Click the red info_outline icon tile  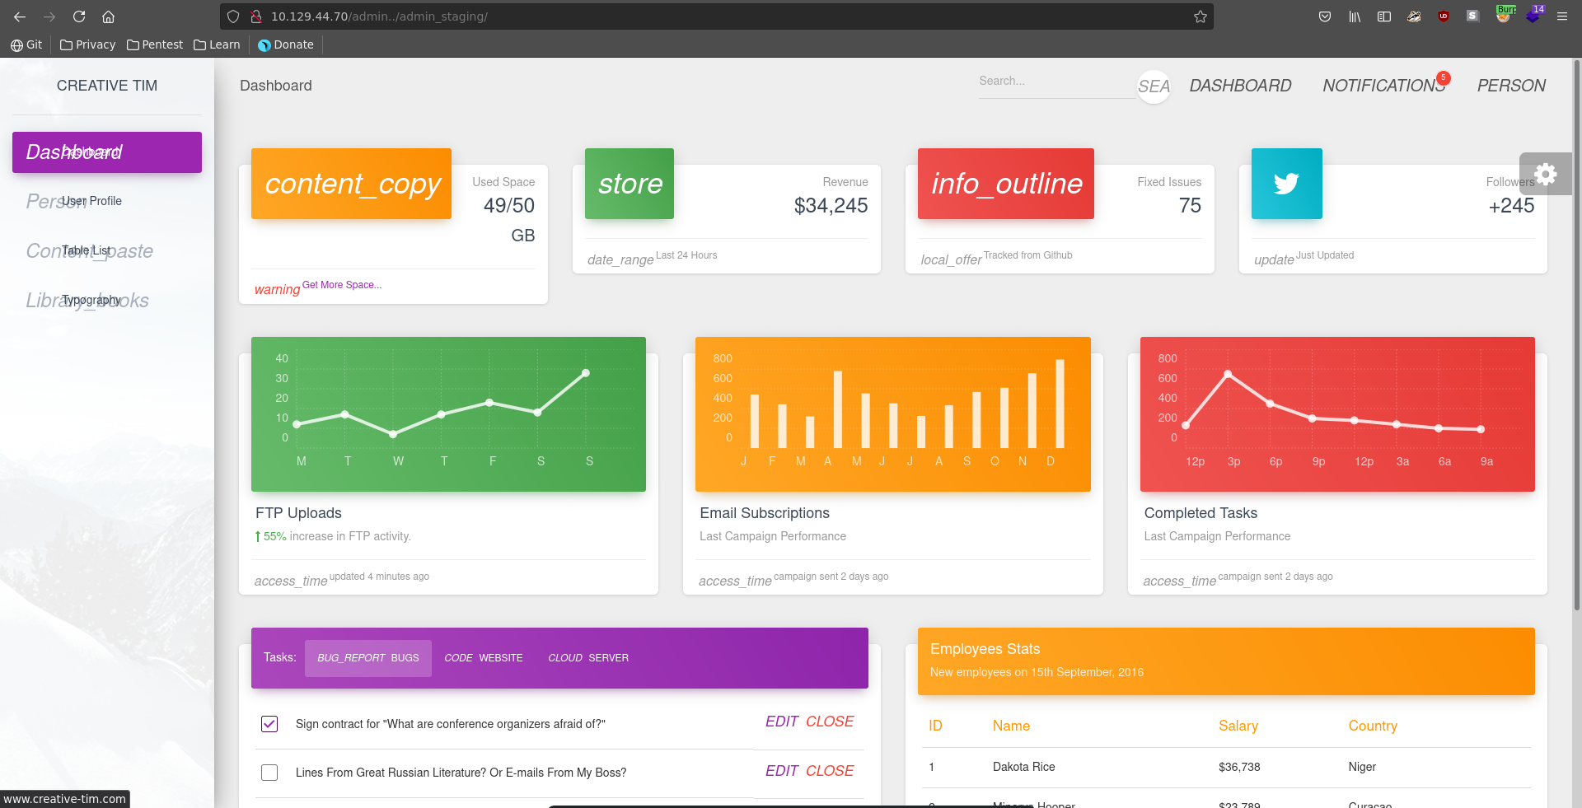[x=1005, y=184]
